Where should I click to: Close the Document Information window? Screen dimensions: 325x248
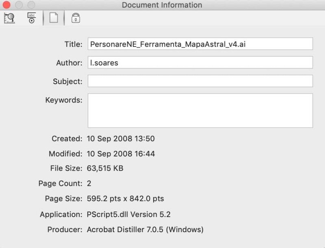(7, 5)
